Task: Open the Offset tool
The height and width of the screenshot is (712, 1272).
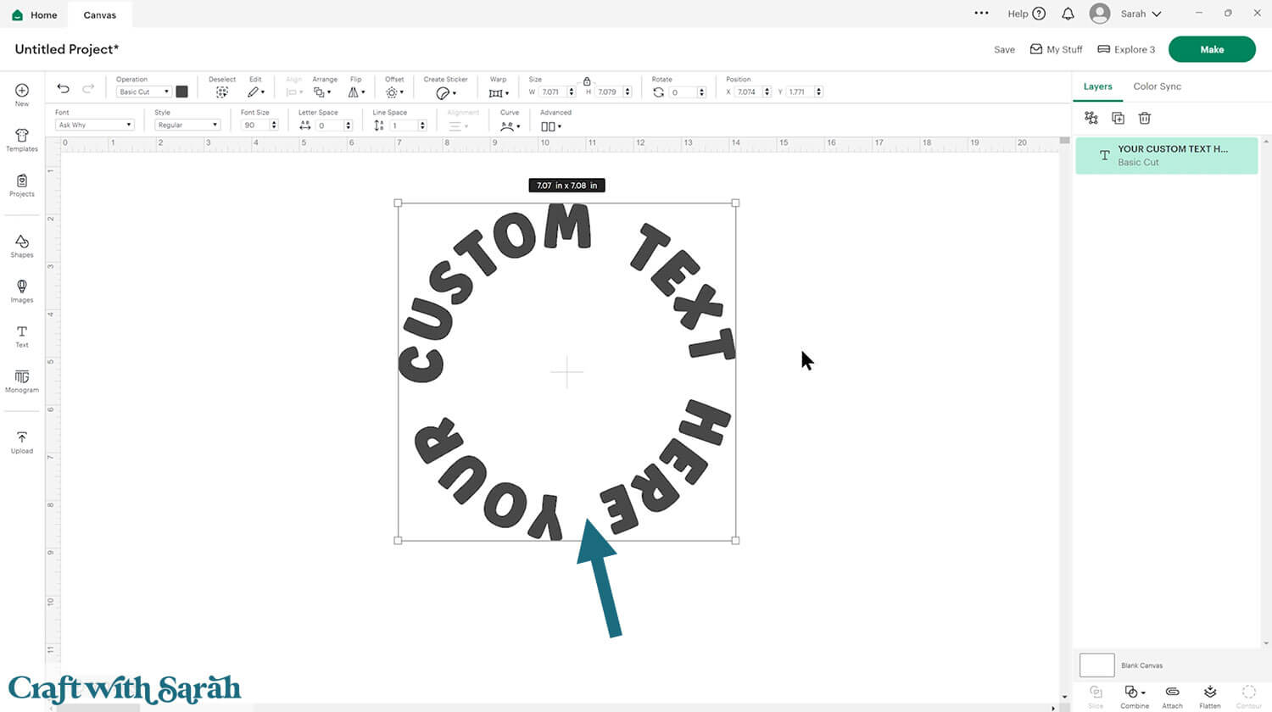Action: (393, 92)
